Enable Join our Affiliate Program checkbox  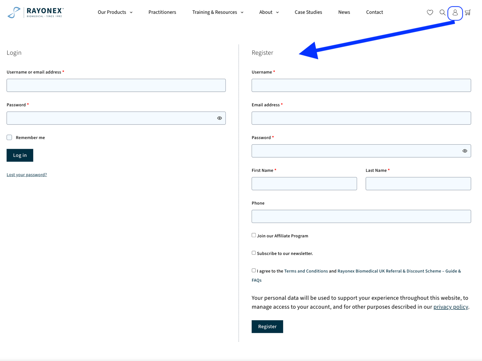(254, 235)
